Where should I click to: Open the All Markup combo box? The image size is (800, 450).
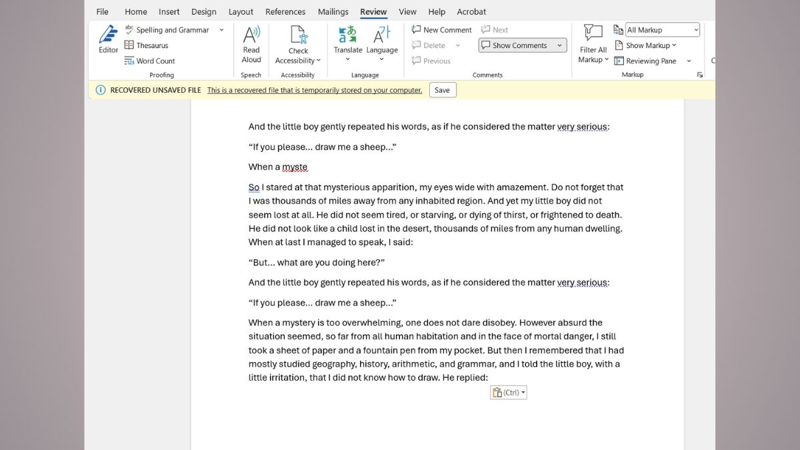pos(663,30)
